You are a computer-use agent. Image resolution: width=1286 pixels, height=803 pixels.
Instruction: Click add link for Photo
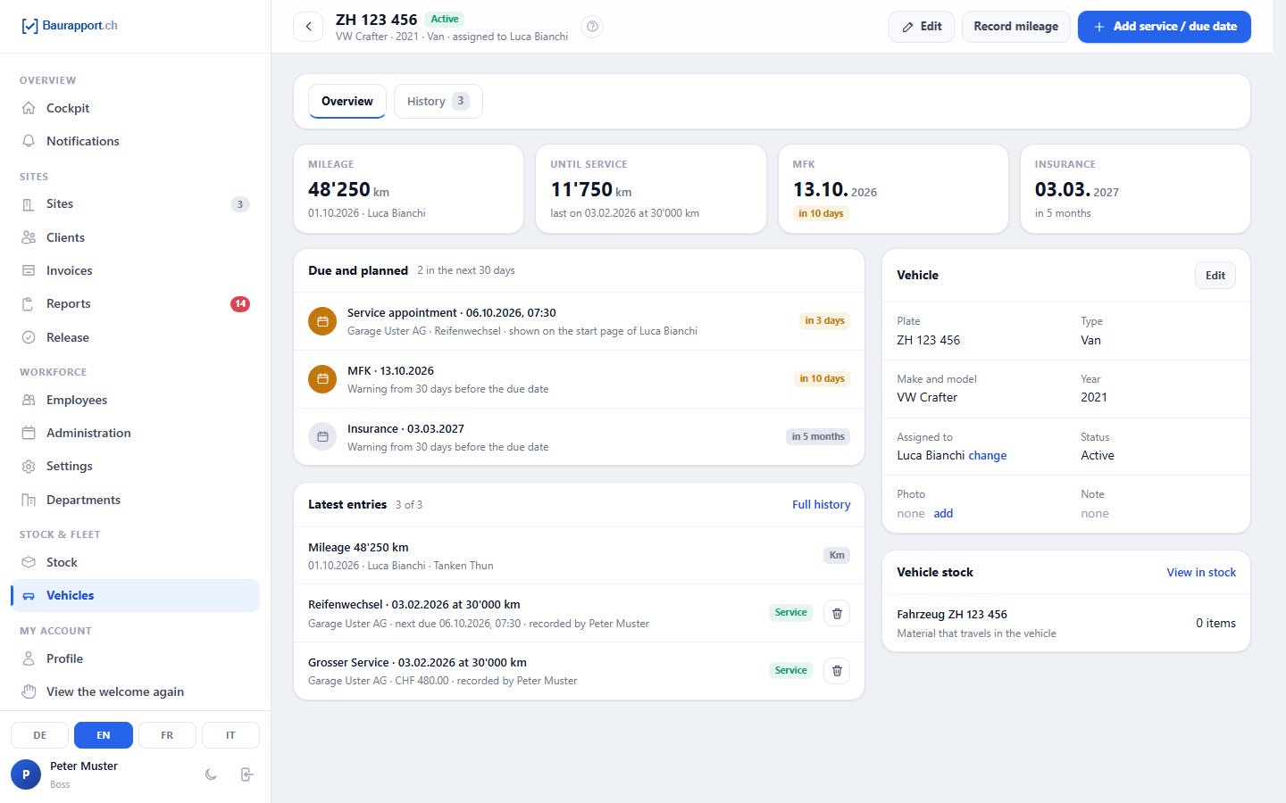click(x=944, y=514)
